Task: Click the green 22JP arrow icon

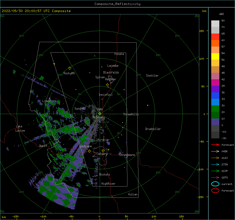Action: pyautogui.click(x=215, y=171)
